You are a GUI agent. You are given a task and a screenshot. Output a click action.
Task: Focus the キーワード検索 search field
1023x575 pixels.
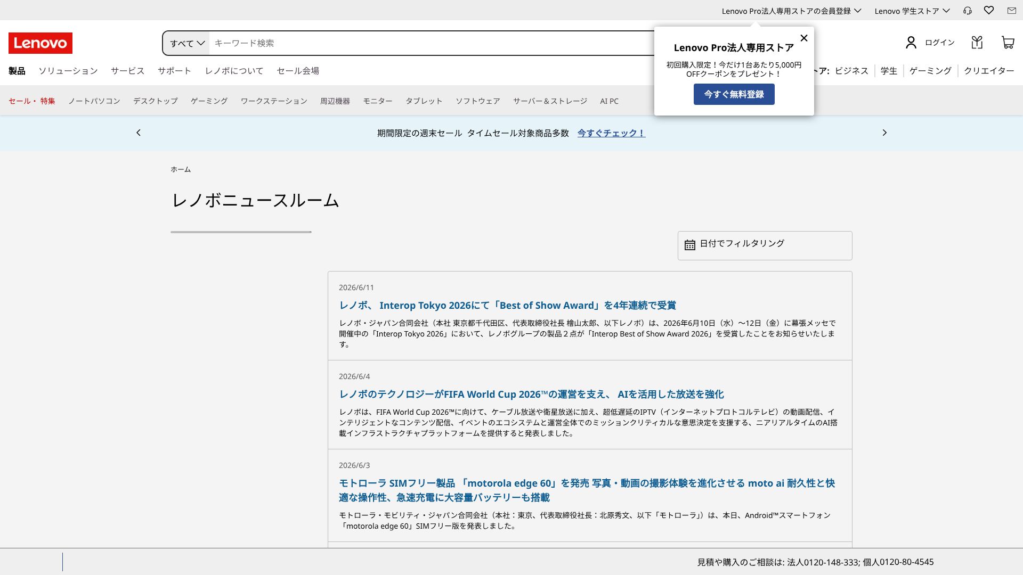pyautogui.click(x=432, y=43)
